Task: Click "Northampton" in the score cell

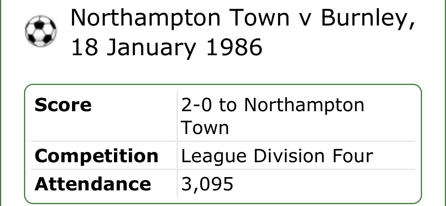Action: pyautogui.click(x=304, y=105)
